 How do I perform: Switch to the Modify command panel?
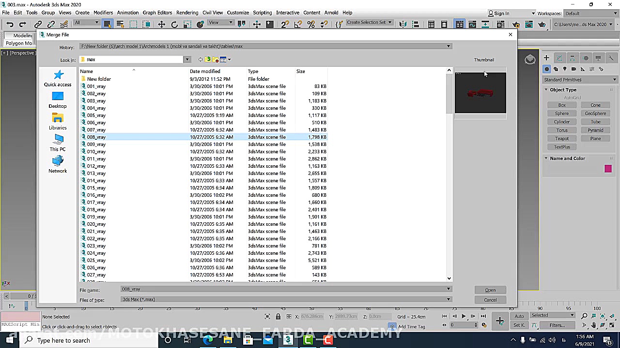[x=559, y=58]
